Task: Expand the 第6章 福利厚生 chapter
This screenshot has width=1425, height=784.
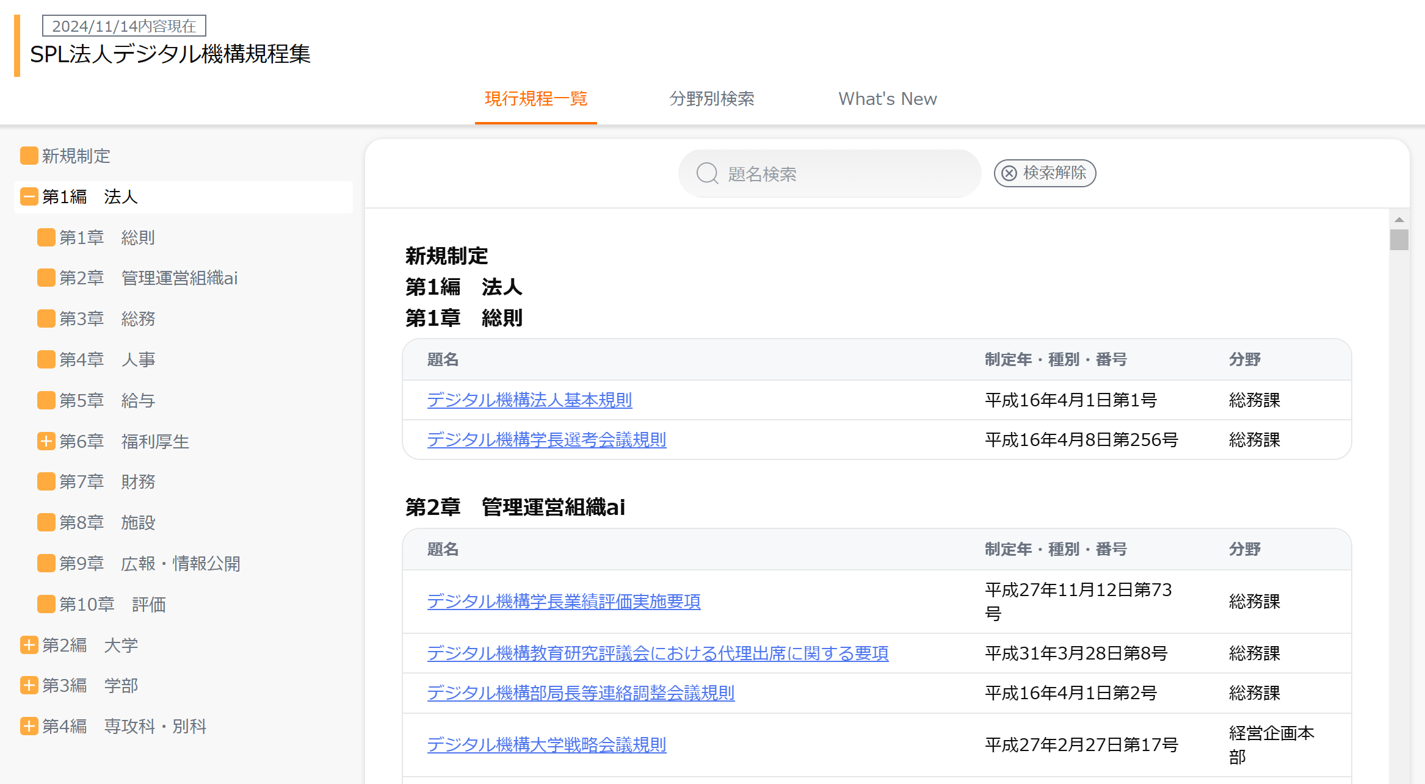Action: [46, 441]
